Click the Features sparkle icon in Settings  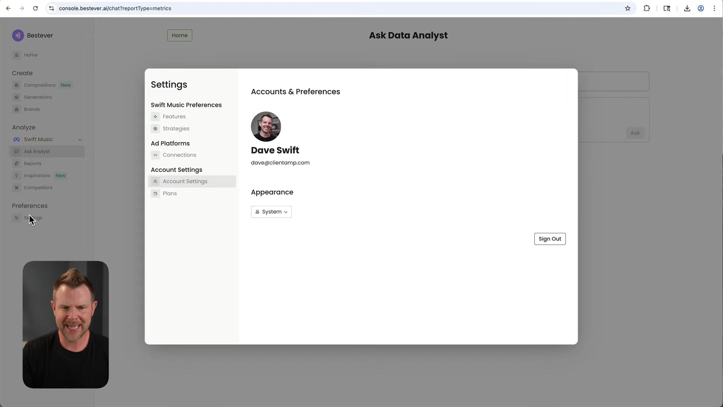[x=155, y=117]
